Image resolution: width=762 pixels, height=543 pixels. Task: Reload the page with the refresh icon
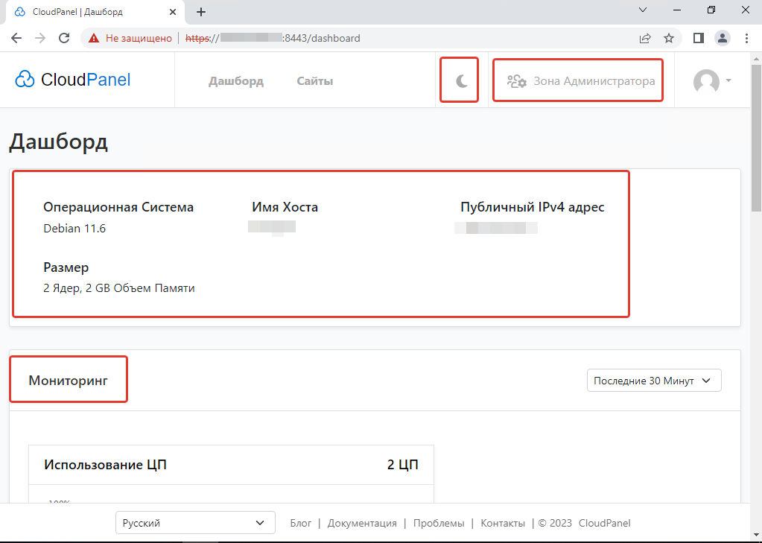65,37
